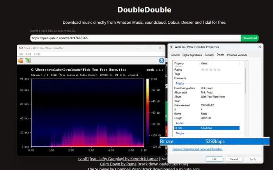This screenshot has height=170, width=273.
Task: Open the Previous Versions tab
Action: (x=237, y=55)
